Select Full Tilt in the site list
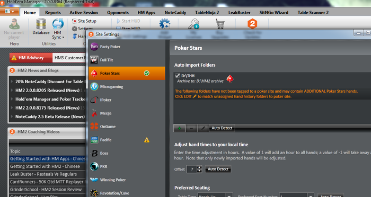The height and width of the screenshot is (197, 371). coord(127,60)
